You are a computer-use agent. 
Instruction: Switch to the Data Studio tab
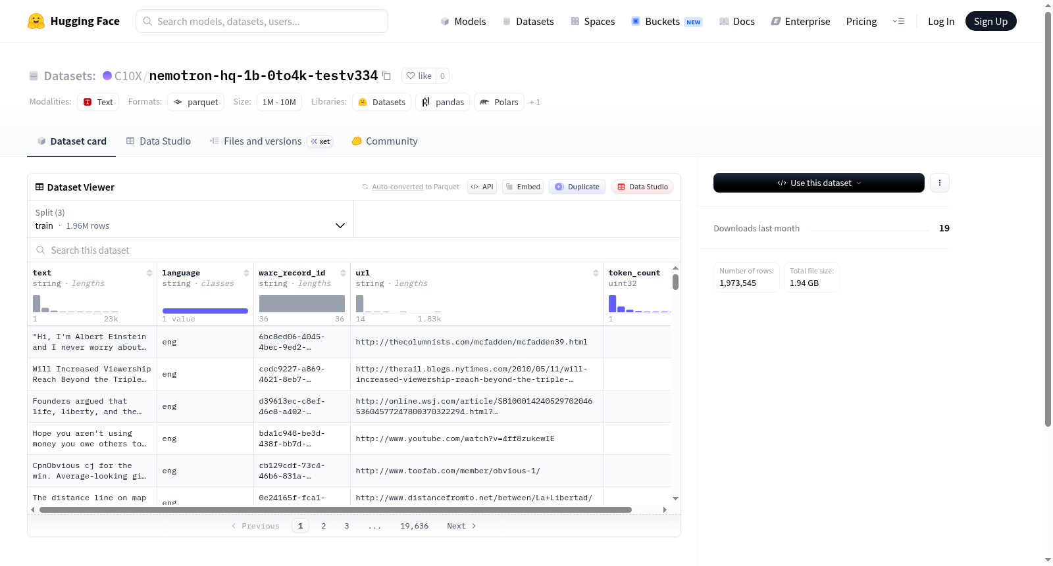(x=158, y=141)
